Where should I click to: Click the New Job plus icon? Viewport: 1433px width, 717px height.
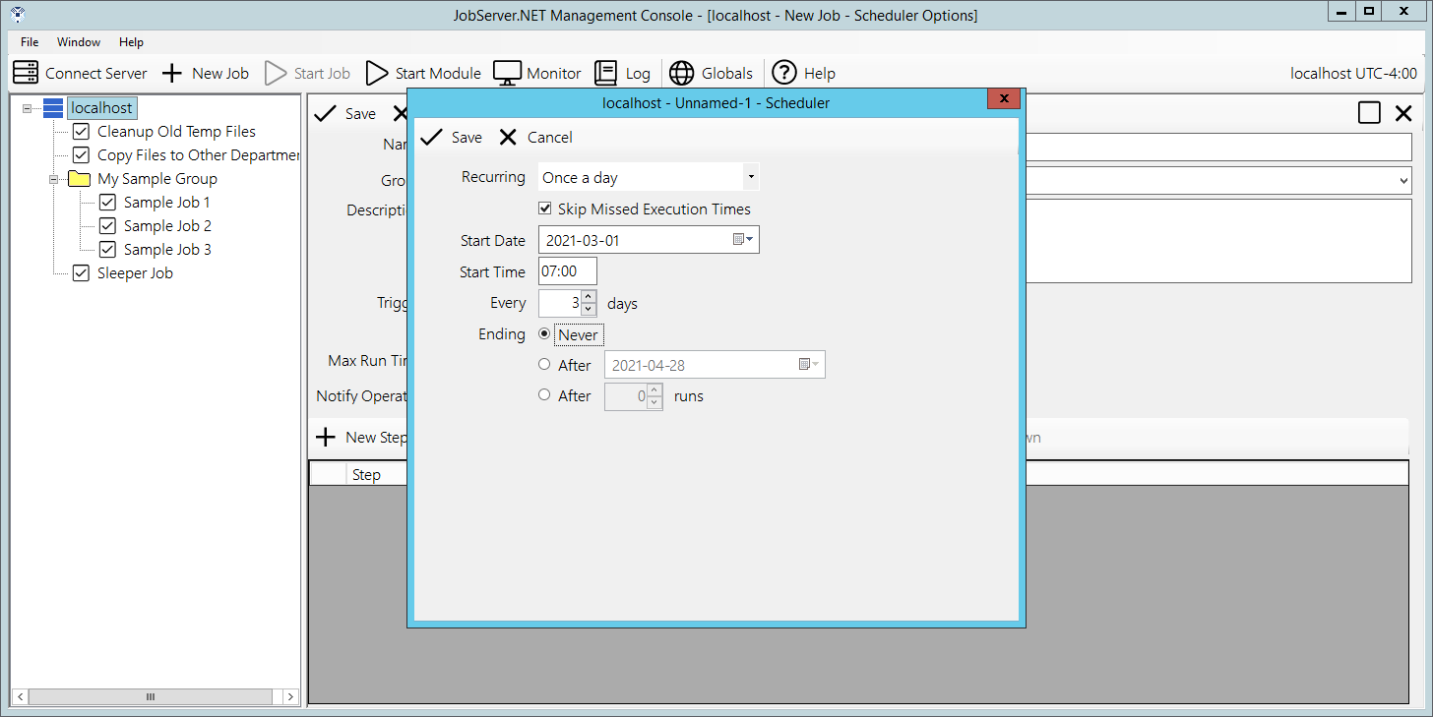(x=172, y=73)
